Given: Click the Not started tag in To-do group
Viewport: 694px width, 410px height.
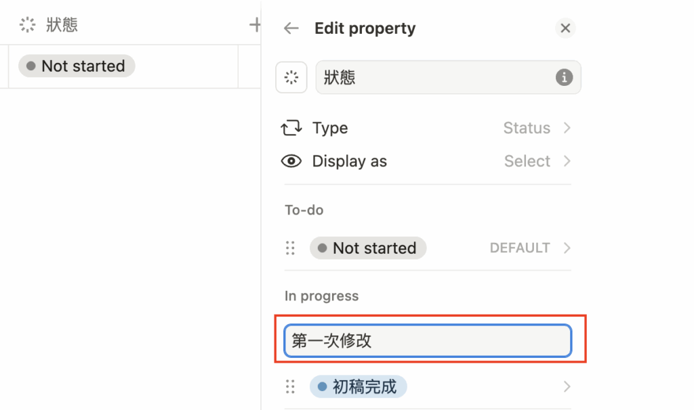Looking at the screenshot, I should click(368, 248).
